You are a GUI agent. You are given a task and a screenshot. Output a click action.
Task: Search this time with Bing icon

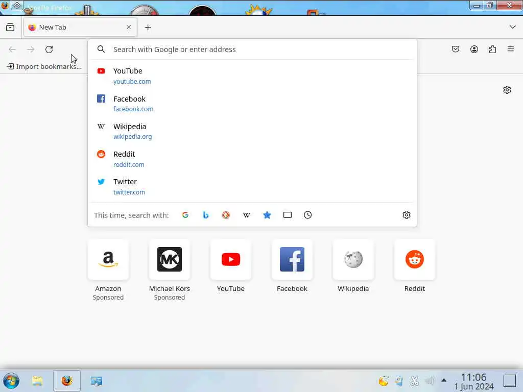point(206,215)
